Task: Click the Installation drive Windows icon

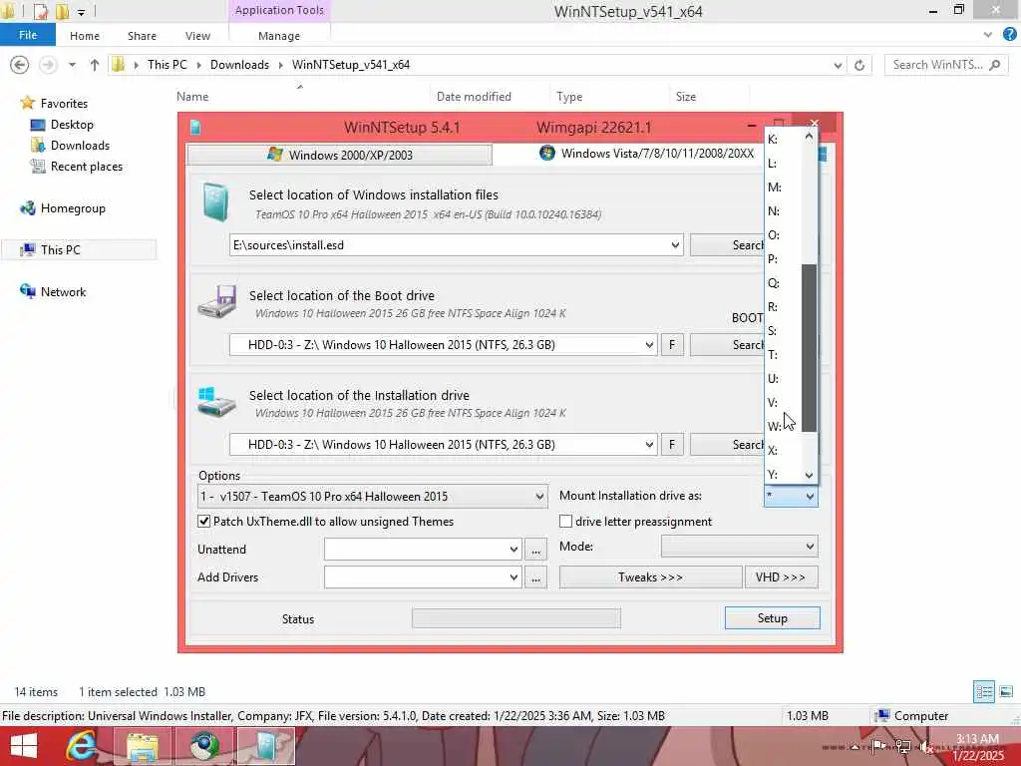Action: click(x=216, y=402)
